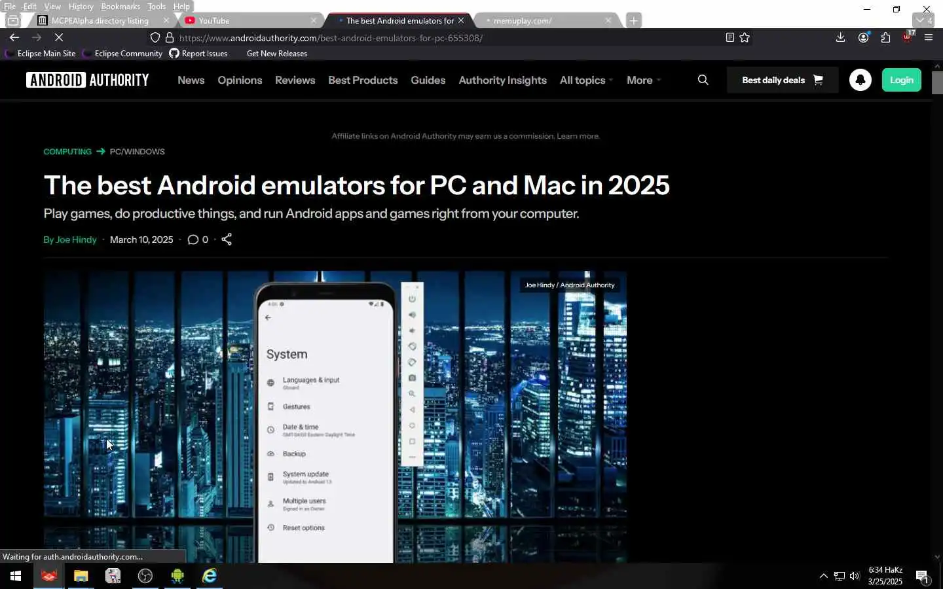This screenshot has height=589, width=943.
Task: Open the Android Authority site search
Action: [703, 80]
